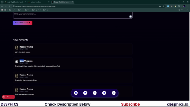Open the Tools bookmarks folder

(x=21, y=10)
